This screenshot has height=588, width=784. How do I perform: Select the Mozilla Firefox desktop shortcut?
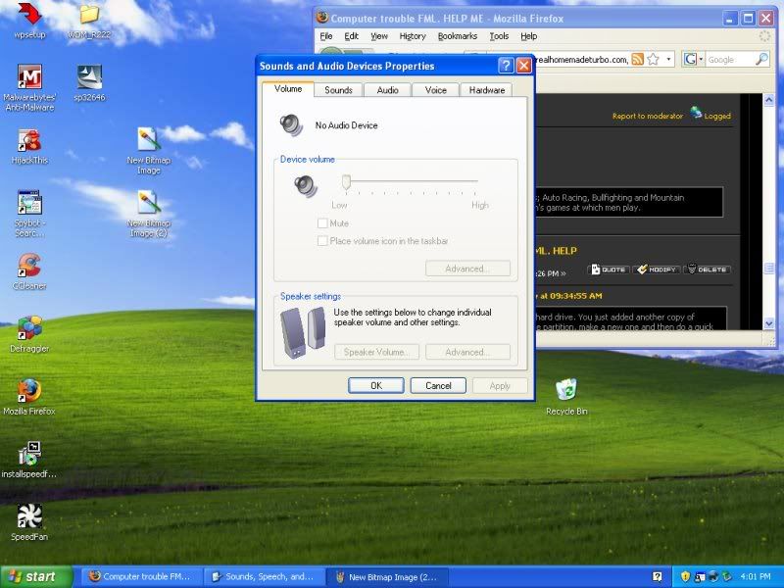[29, 398]
